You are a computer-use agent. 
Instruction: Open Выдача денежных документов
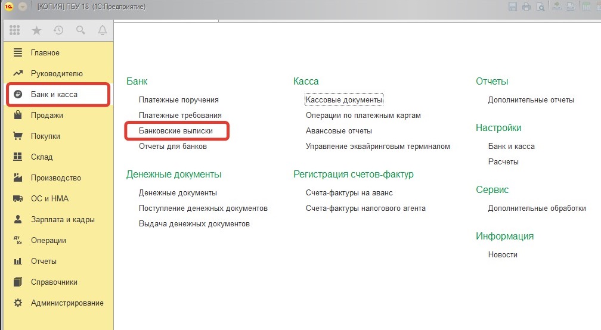point(194,223)
